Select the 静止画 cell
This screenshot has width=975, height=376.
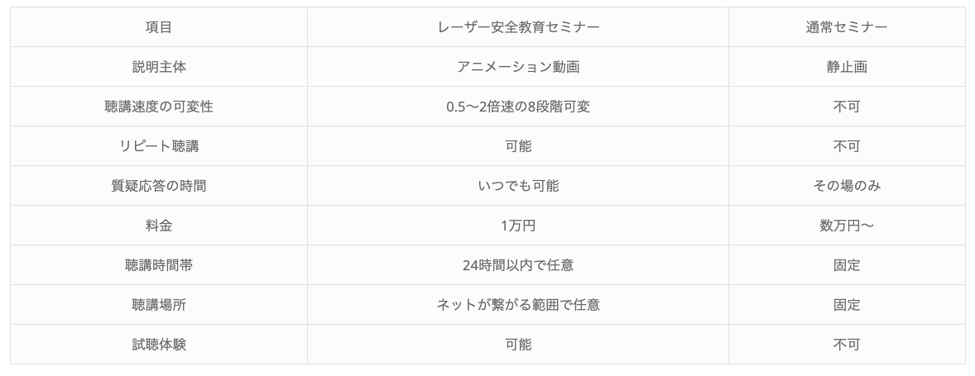point(846,67)
